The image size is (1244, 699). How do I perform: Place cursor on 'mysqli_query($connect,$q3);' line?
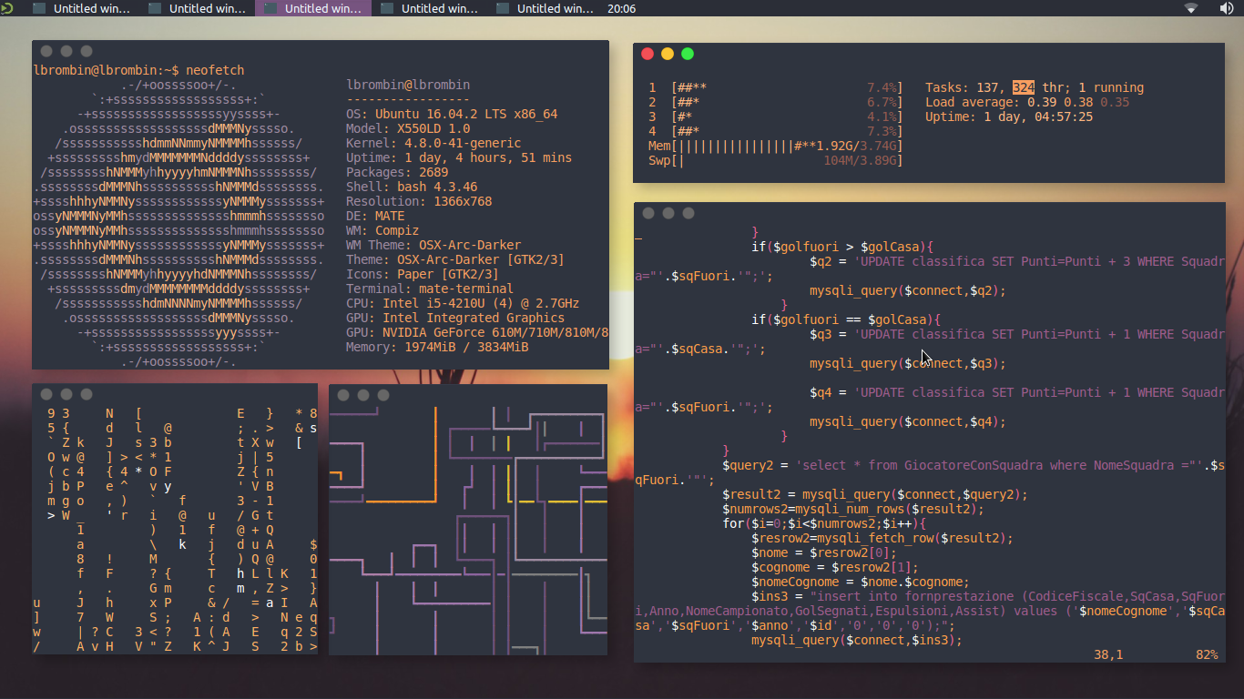coord(908,363)
